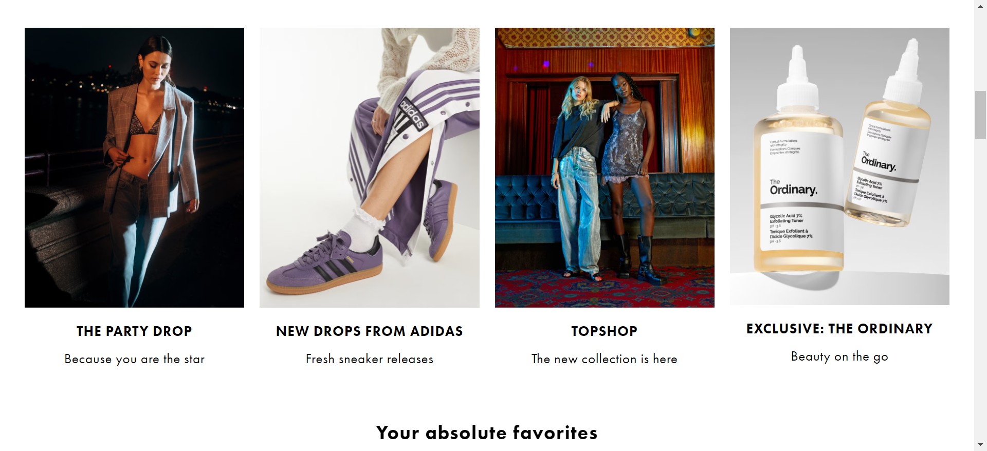This screenshot has width=987, height=451.
Task: Open The Ordinary toner bottles image
Action: 839,166
